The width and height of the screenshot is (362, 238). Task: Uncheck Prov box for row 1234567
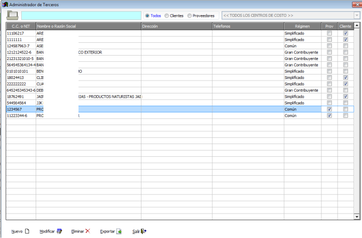[x=330, y=109]
